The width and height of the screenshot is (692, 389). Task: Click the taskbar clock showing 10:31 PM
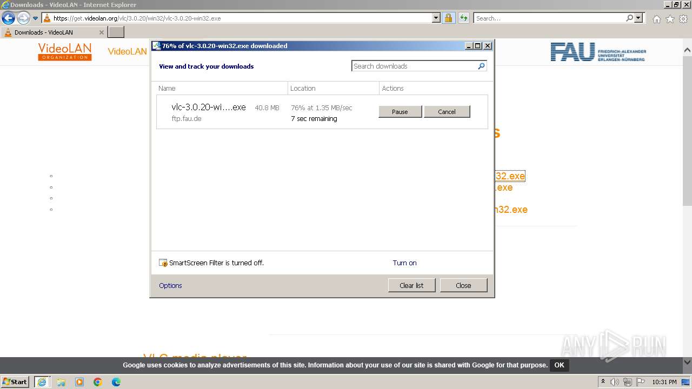click(x=664, y=382)
